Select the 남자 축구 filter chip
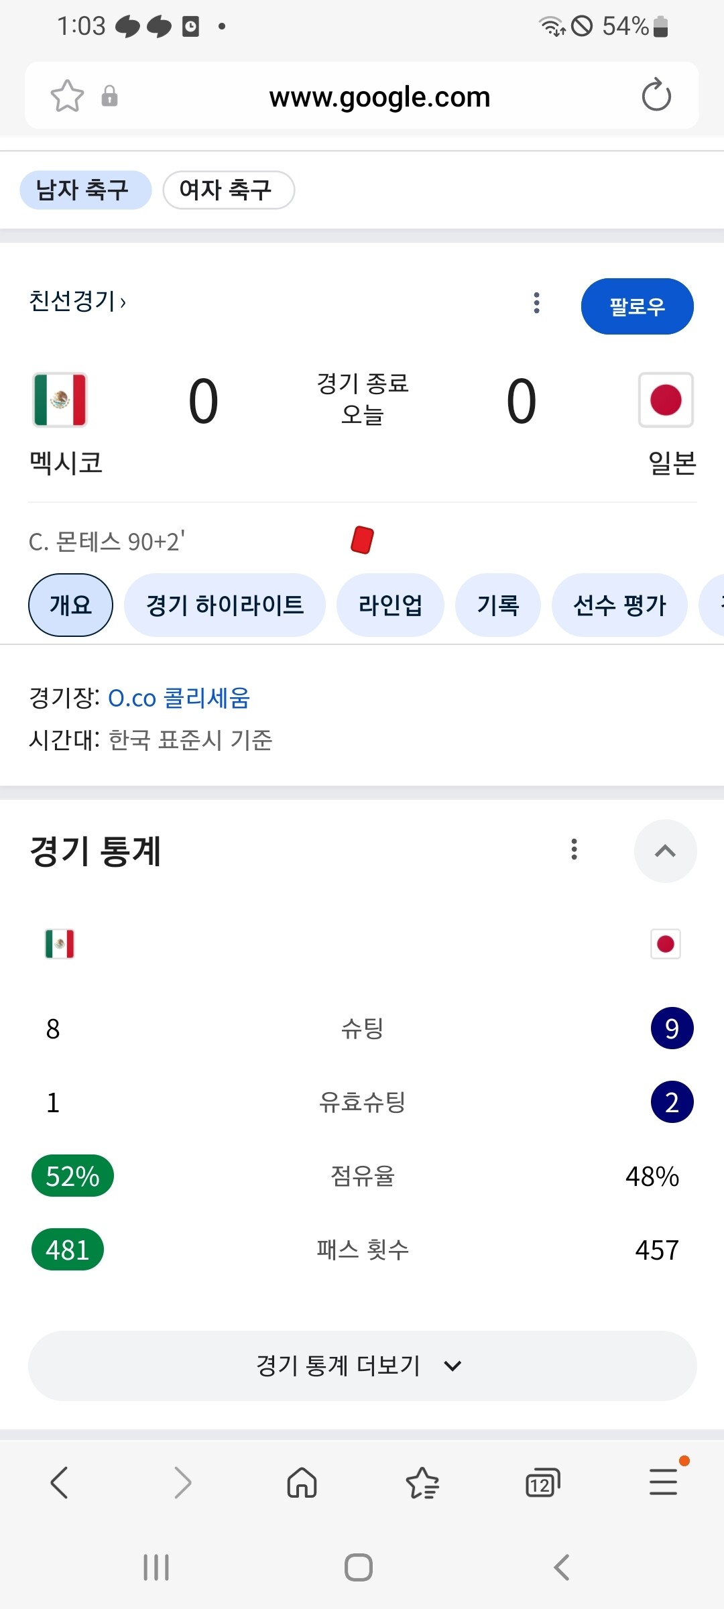The width and height of the screenshot is (724, 1609). [x=85, y=190]
